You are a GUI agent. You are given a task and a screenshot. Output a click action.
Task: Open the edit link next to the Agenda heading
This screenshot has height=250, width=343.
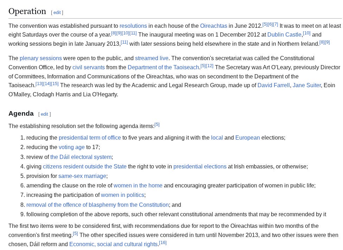(44, 114)
